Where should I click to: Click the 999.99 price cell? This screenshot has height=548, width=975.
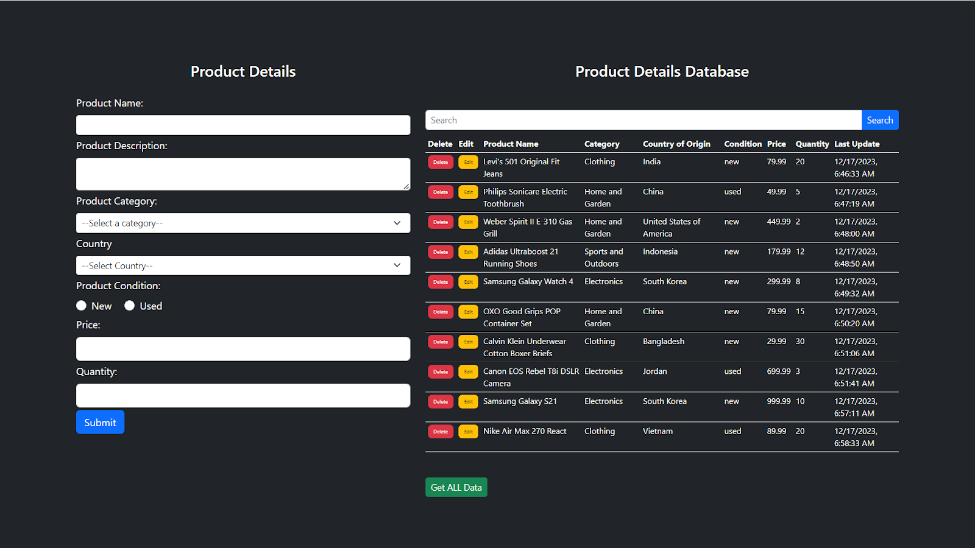pos(779,401)
